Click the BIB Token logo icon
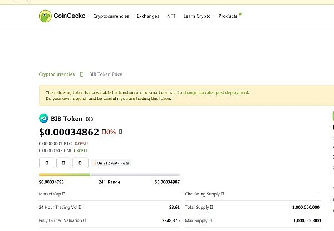This screenshot has width=334, height=231. point(43,118)
